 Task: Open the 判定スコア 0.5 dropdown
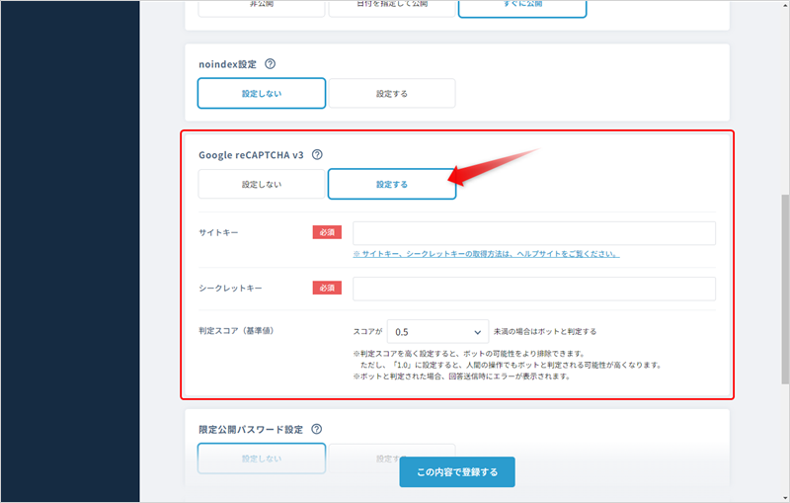[437, 332]
